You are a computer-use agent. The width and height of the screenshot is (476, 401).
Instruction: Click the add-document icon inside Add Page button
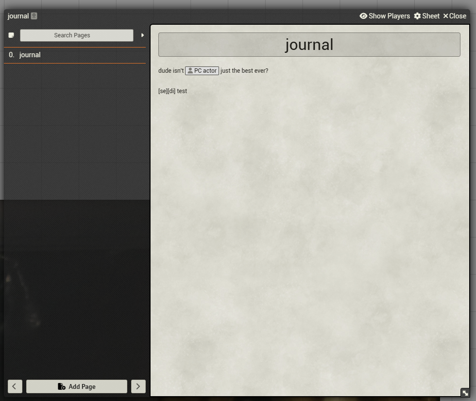coord(61,386)
